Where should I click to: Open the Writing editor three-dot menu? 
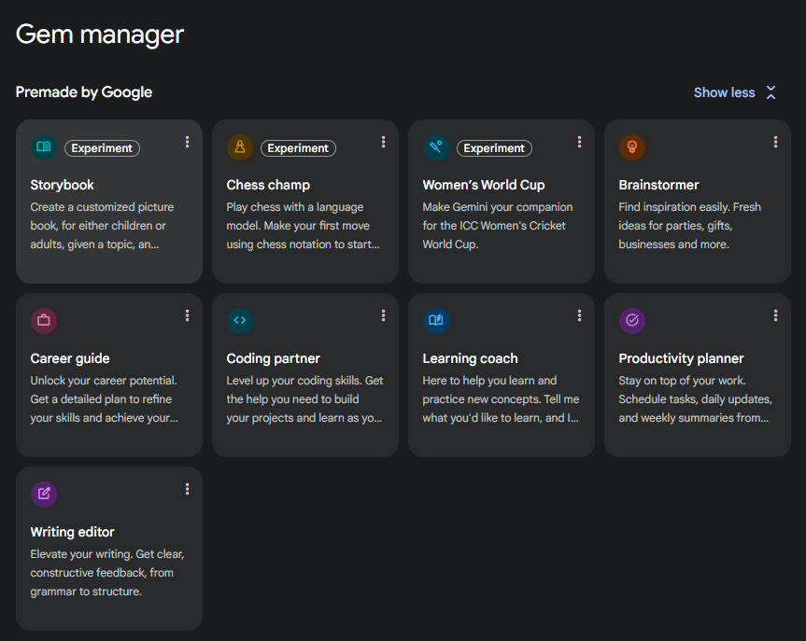187,489
